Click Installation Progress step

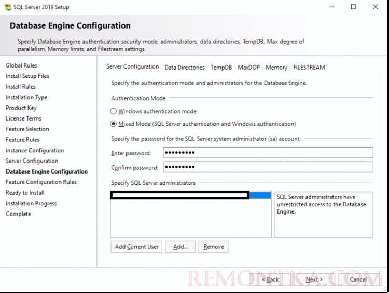click(x=31, y=203)
